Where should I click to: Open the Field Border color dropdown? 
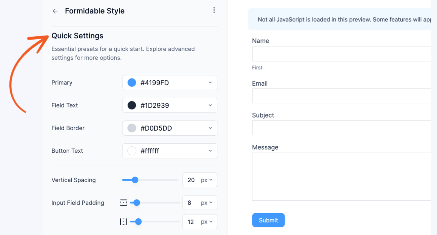tap(170, 128)
